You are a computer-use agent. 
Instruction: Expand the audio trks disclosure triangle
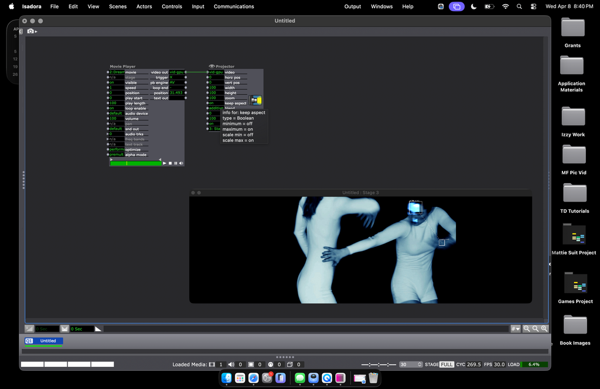coord(108,134)
